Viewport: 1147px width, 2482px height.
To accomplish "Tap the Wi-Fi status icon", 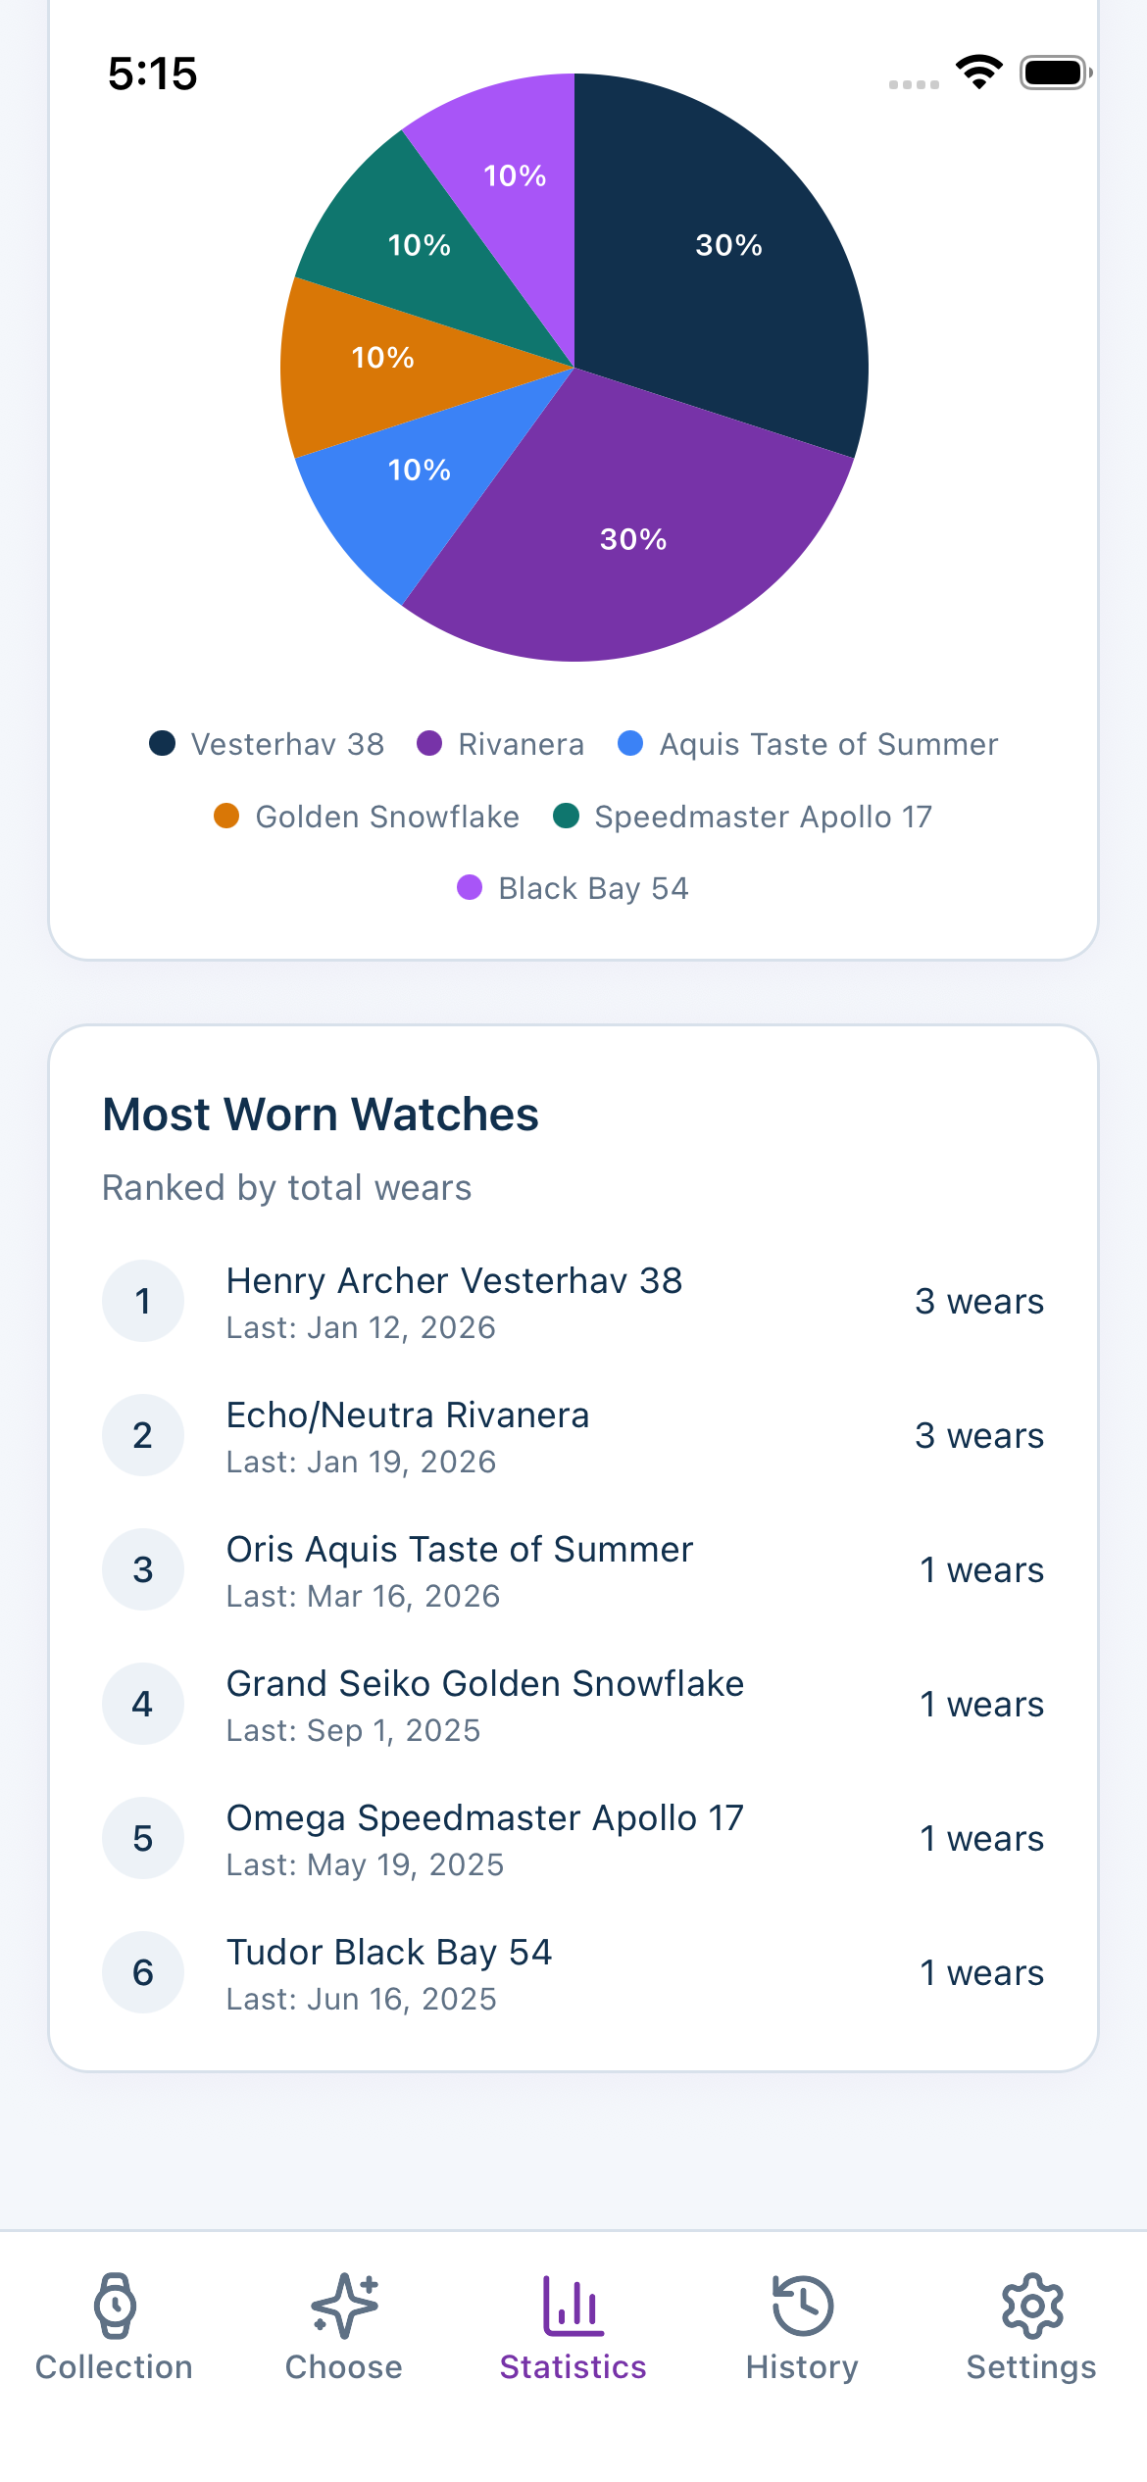I will [x=978, y=74].
